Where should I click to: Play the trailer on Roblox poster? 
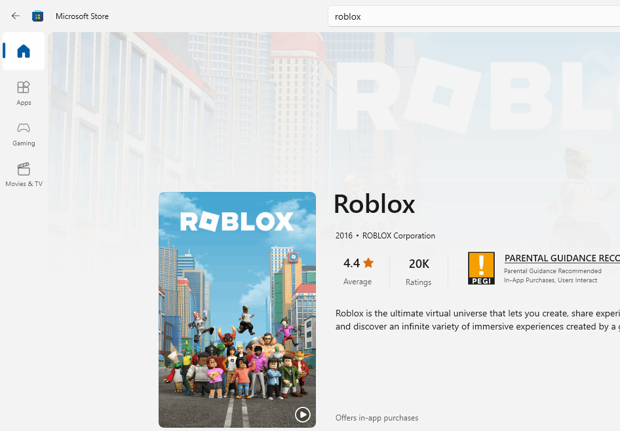coord(303,415)
